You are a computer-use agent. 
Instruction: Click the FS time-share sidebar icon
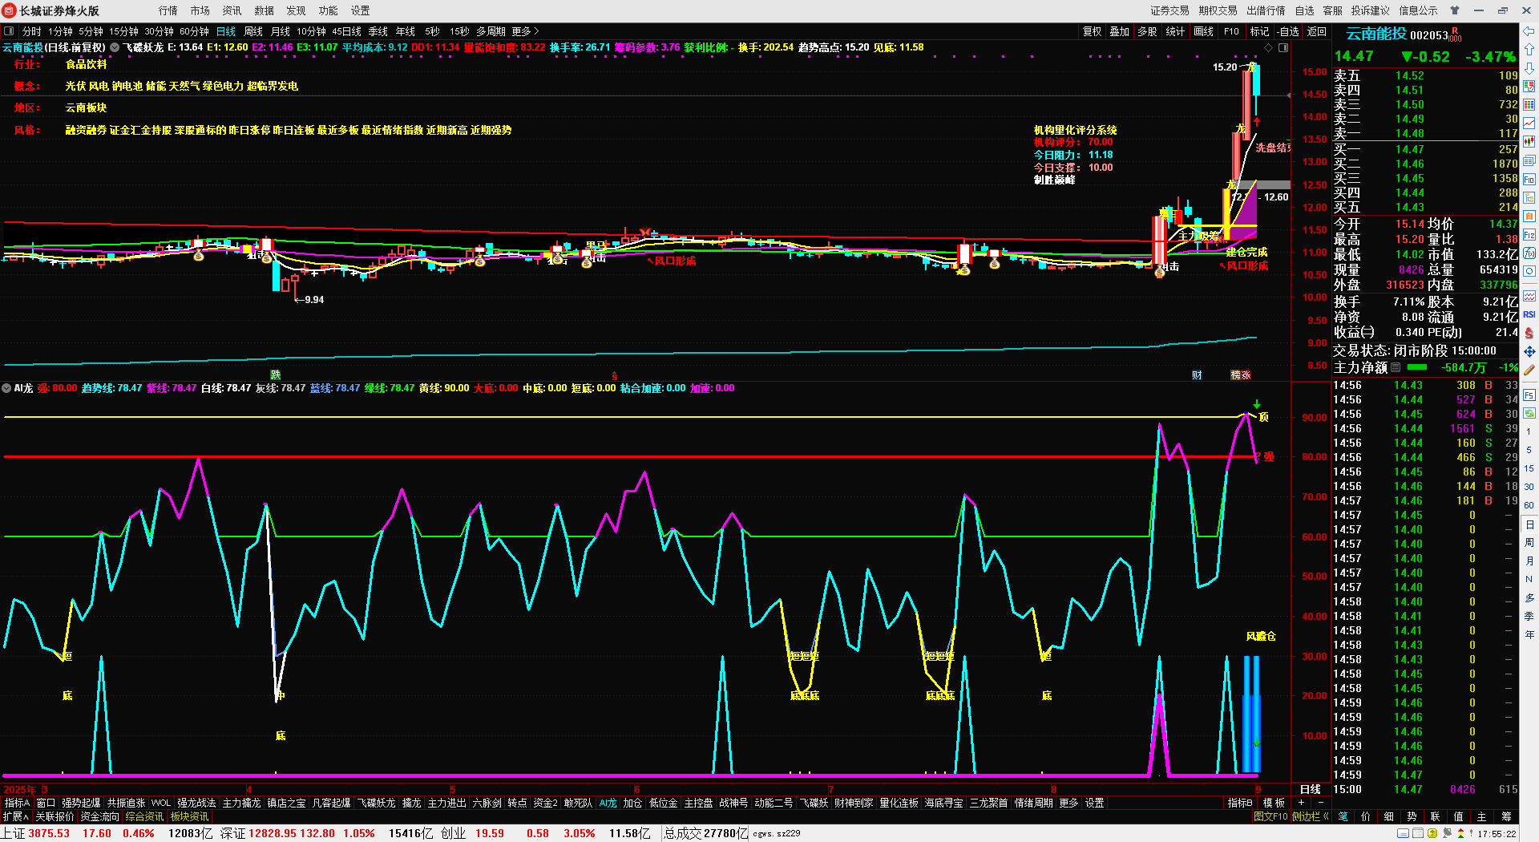[x=1529, y=395]
